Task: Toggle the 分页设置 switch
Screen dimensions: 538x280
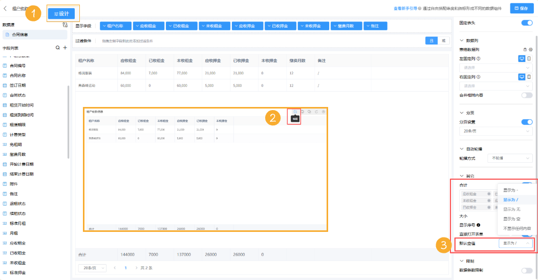Action: [526, 122]
